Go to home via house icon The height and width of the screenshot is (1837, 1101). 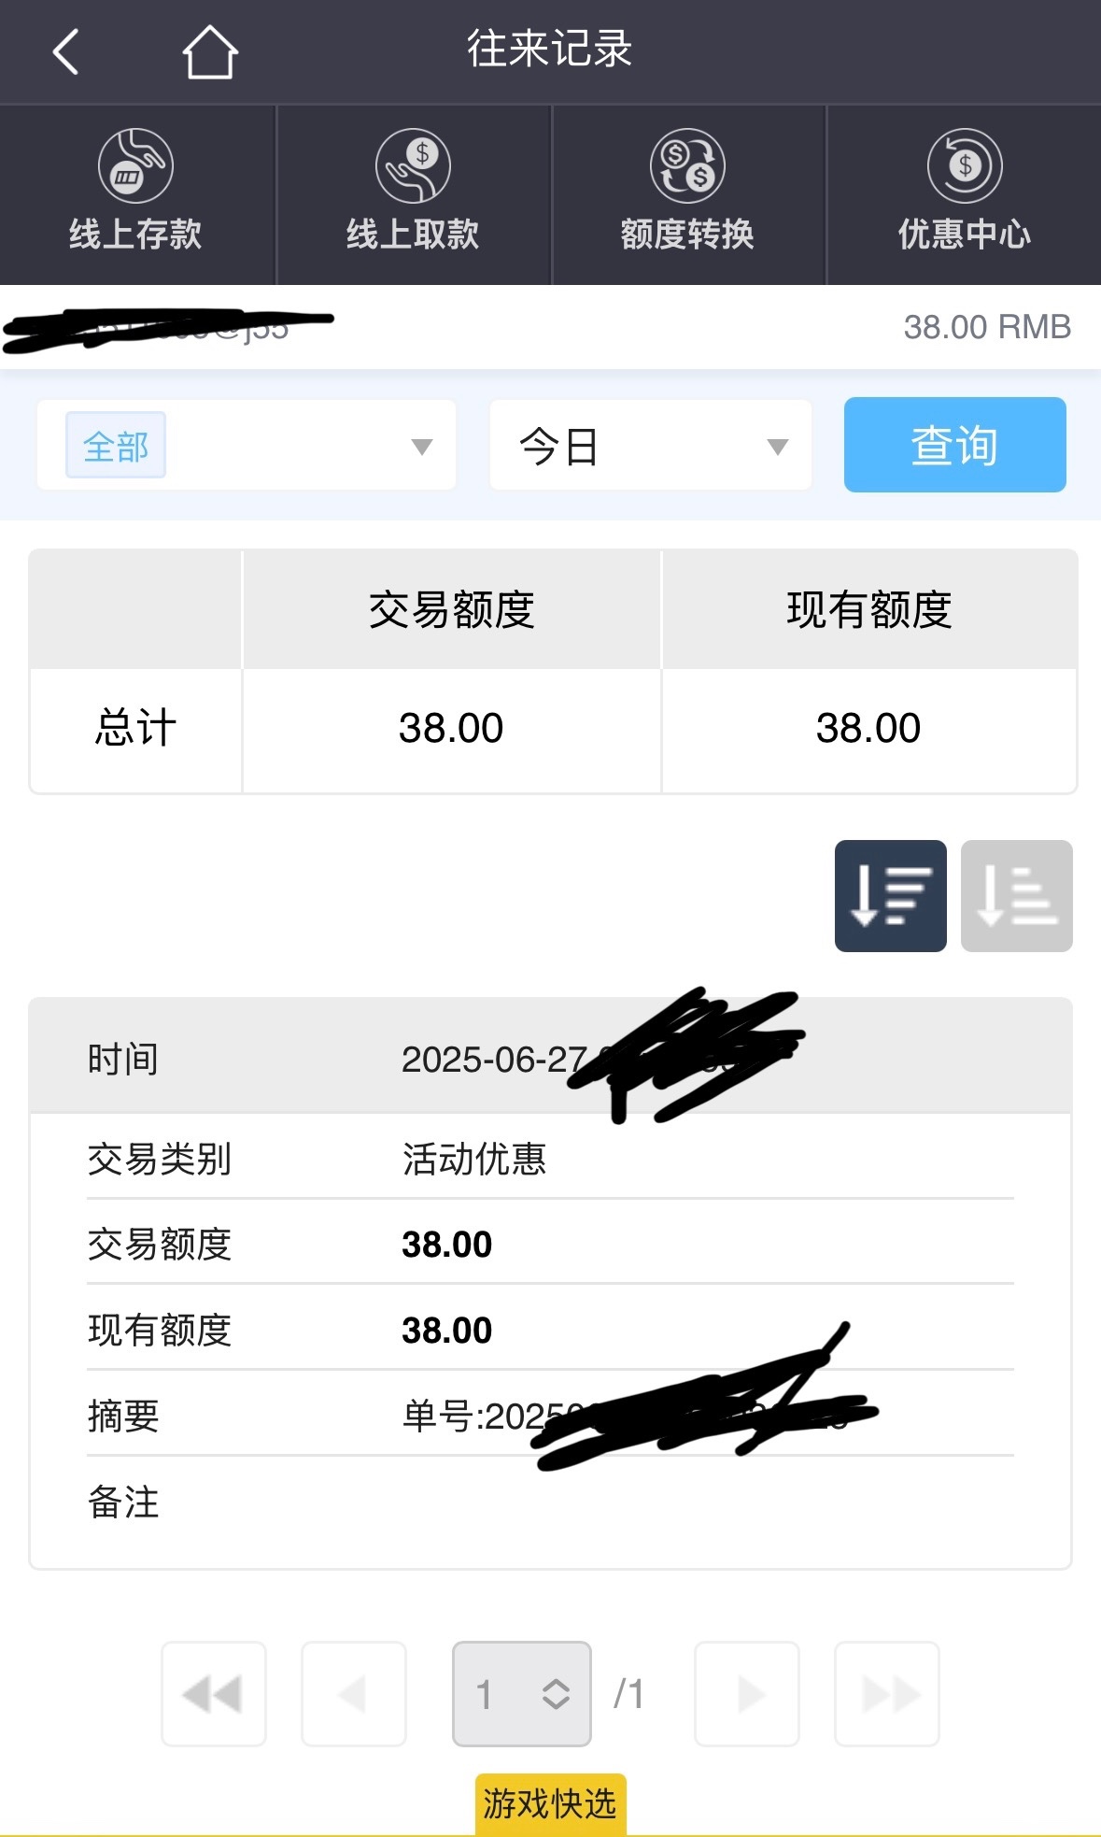click(210, 51)
